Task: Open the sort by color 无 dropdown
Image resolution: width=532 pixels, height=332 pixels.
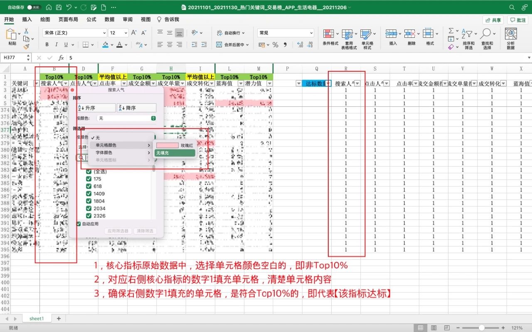Action: point(126,118)
